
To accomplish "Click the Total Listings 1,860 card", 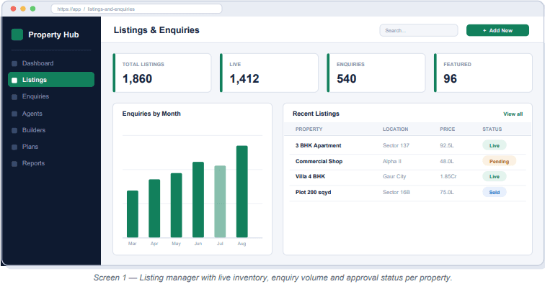I will pyautogui.click(x=162, y=73).
